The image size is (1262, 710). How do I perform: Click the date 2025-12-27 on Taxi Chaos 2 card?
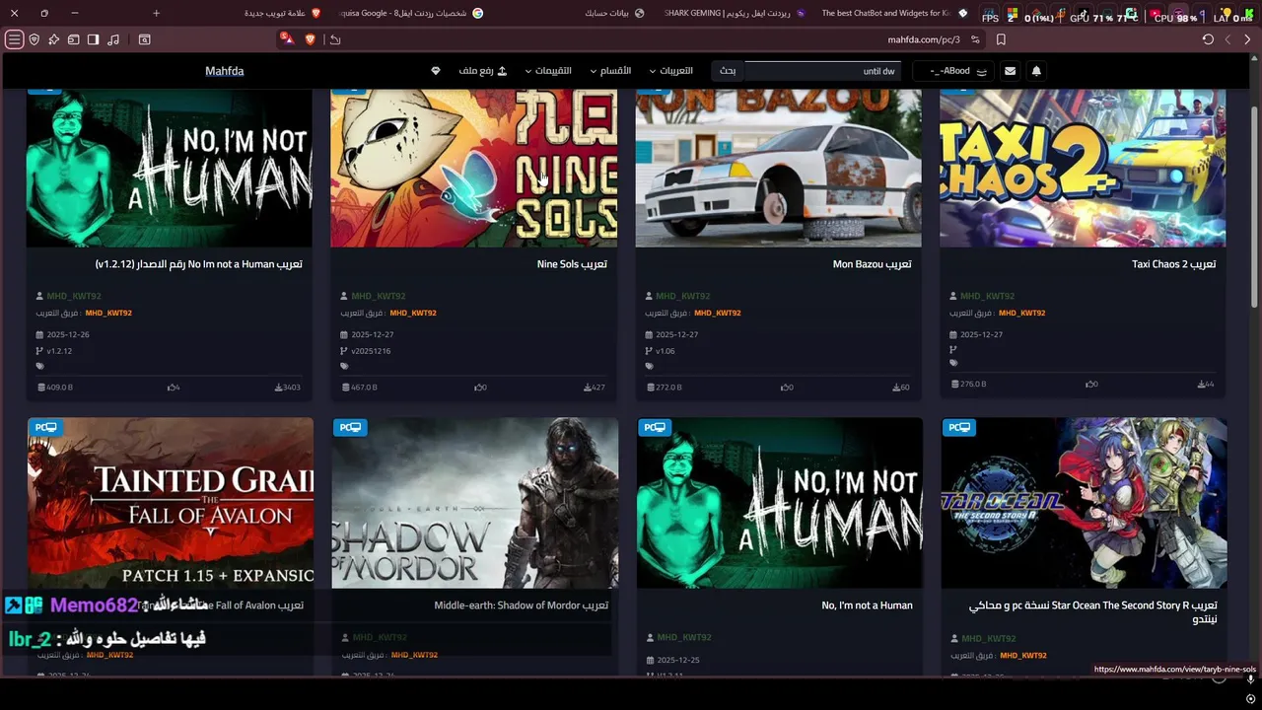coord(981,334)
